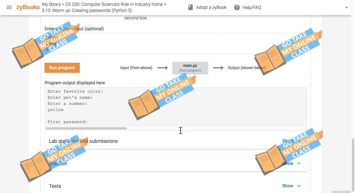Viewport: 355px width, 193px height.
Task: Open the account dropdown arrow in header
Action: (x=346, y=8)
